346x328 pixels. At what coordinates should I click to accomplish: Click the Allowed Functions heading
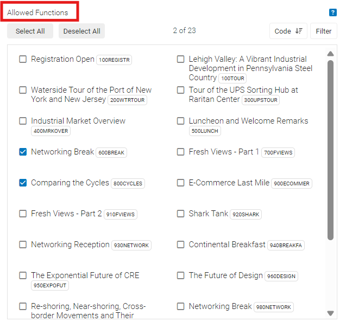coord(38,12)
